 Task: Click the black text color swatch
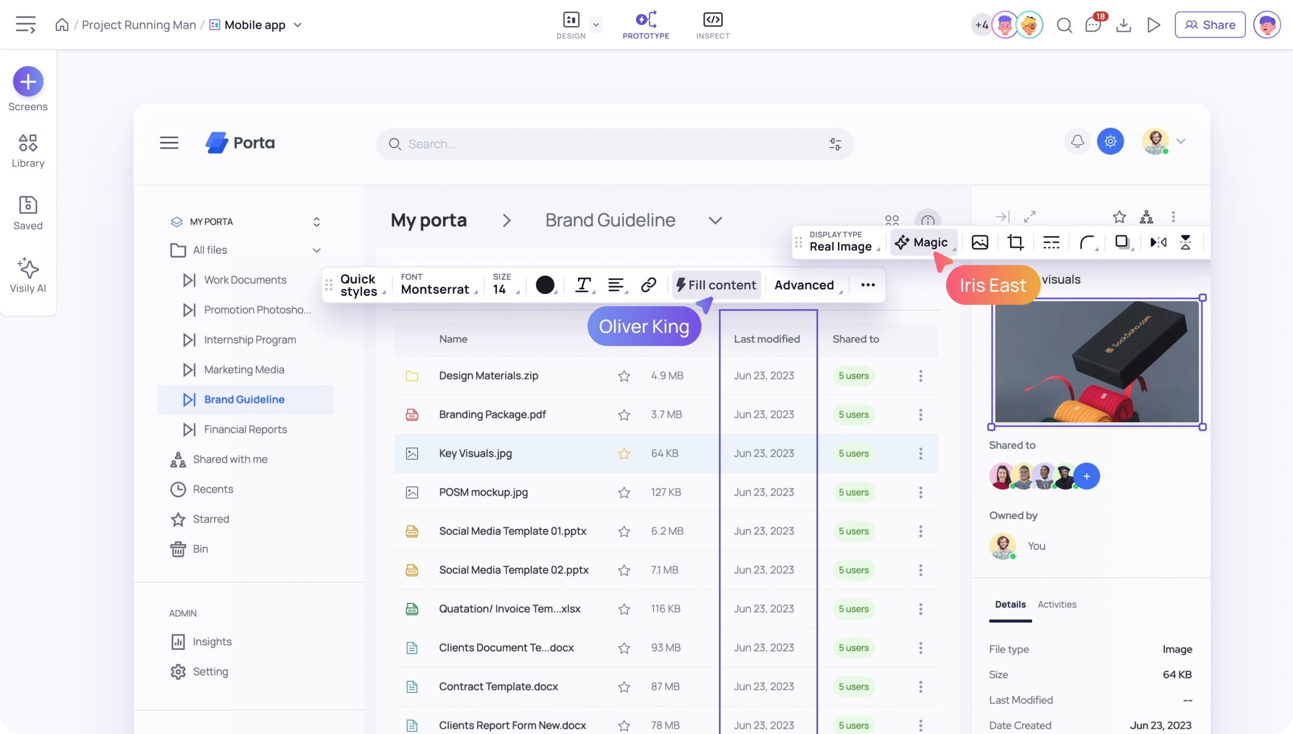[x=545, y=285]
